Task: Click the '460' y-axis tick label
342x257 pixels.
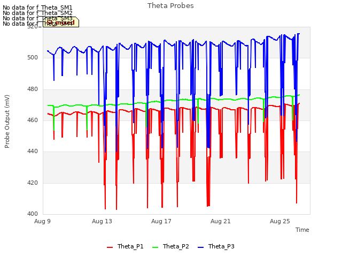Action: (33, 120)
